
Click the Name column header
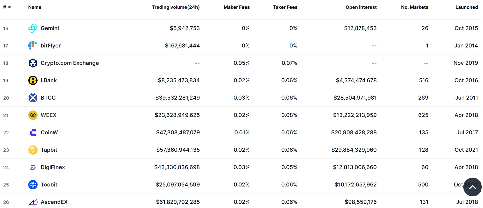(x=35, y=7)
